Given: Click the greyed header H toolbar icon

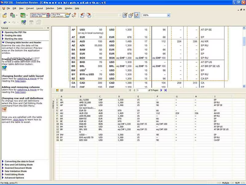Looking at the screenshot, I should tap(31, 22).
